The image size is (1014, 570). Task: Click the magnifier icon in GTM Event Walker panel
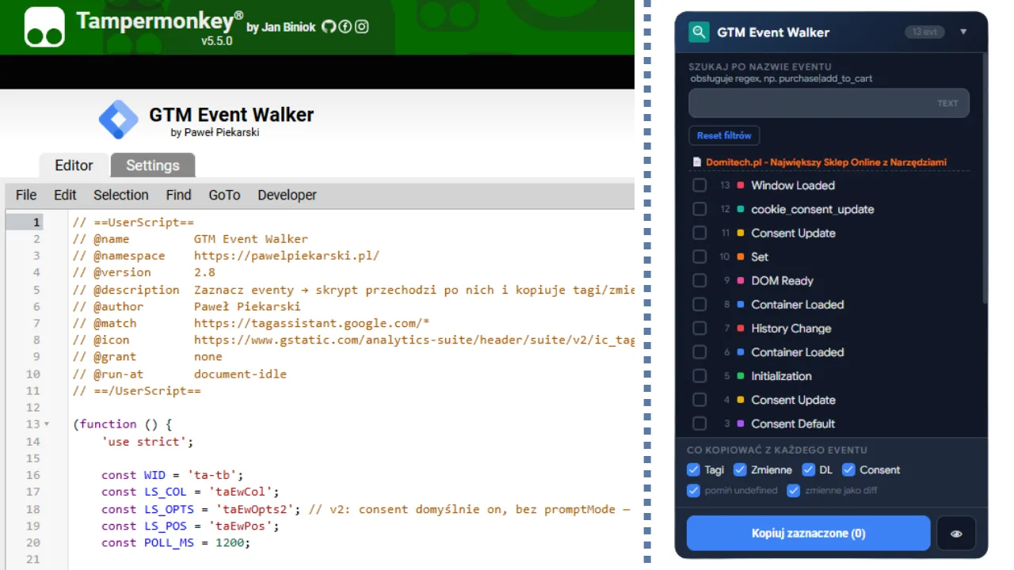[x=699, y=32]
